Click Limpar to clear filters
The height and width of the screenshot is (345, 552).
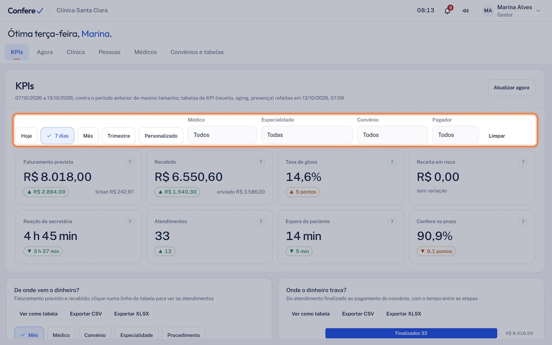497,136
